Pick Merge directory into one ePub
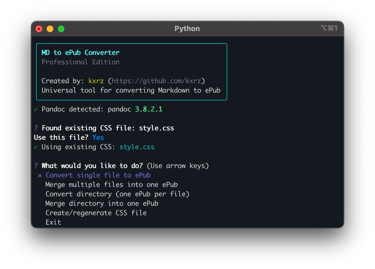The height and width of the screenshot is (269, 375). point(102,204)
